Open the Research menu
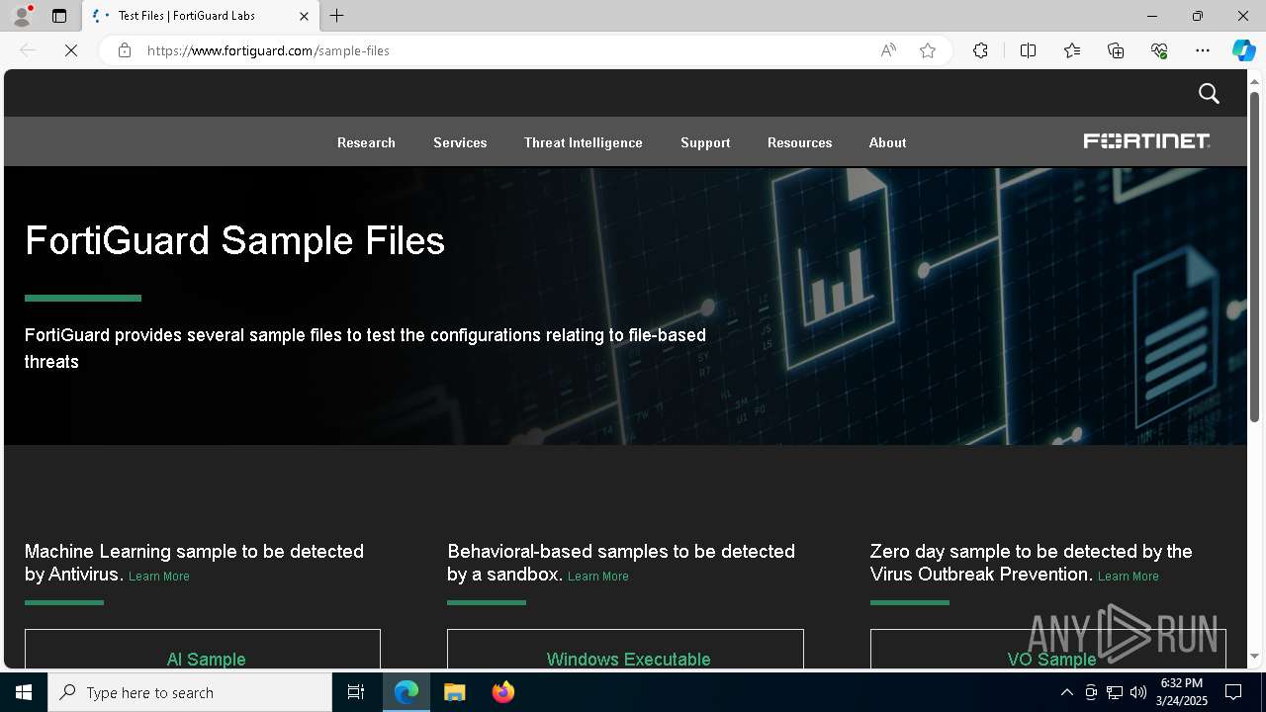 tap(366, 142)
